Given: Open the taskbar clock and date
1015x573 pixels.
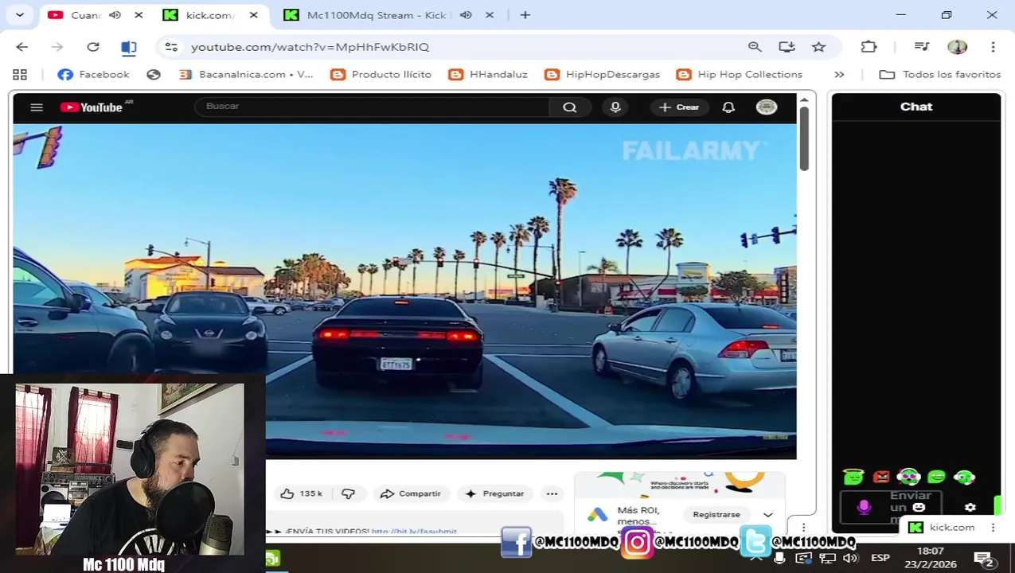Looking at the screenshot, I should coord(930,558).
